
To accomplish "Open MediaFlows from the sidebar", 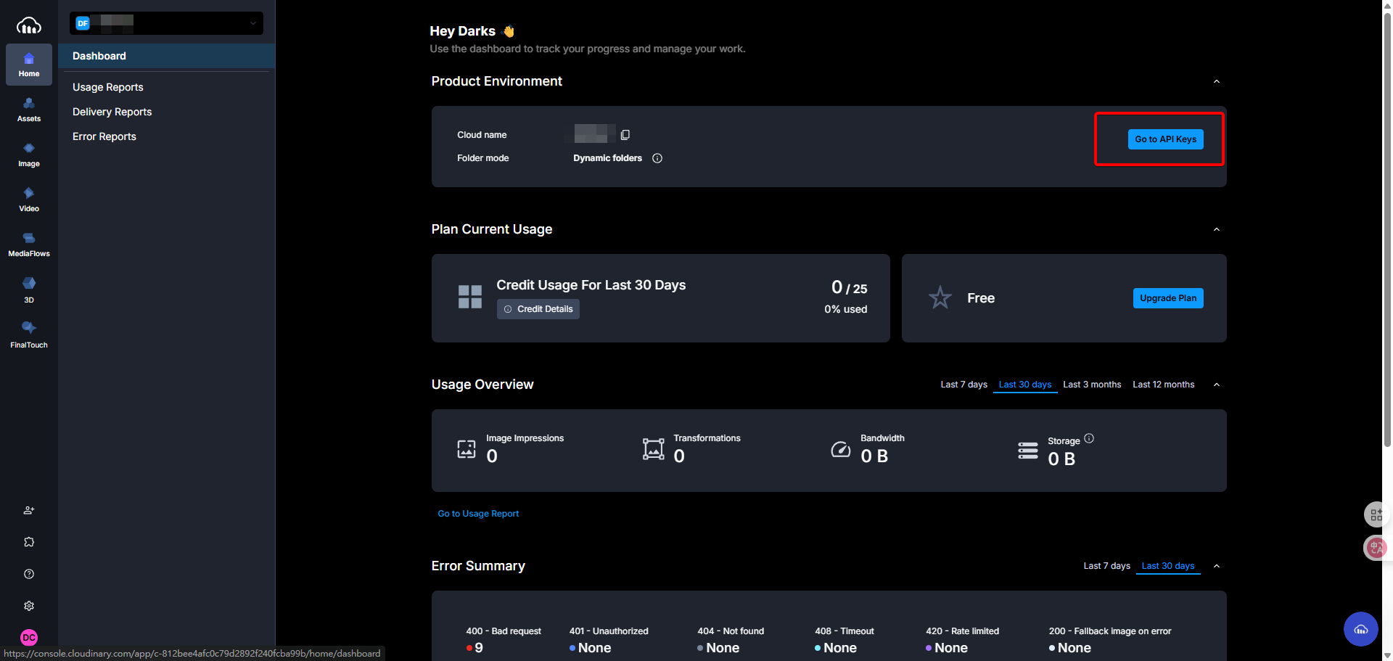I will [28, 245].
